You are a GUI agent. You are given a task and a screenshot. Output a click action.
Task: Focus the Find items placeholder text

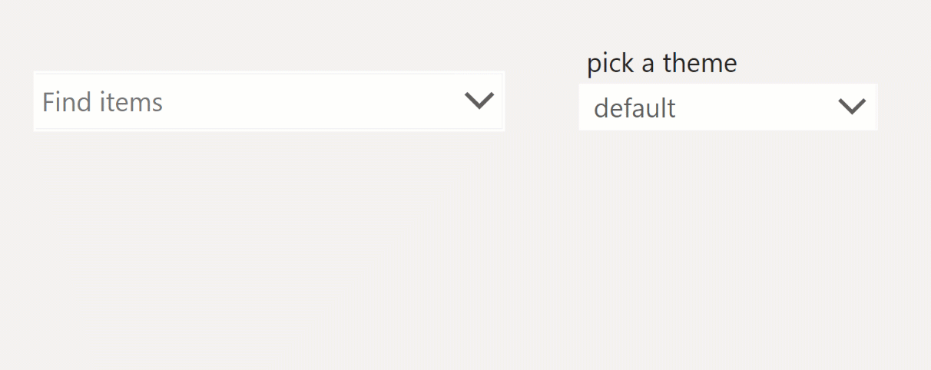[102, 102]
